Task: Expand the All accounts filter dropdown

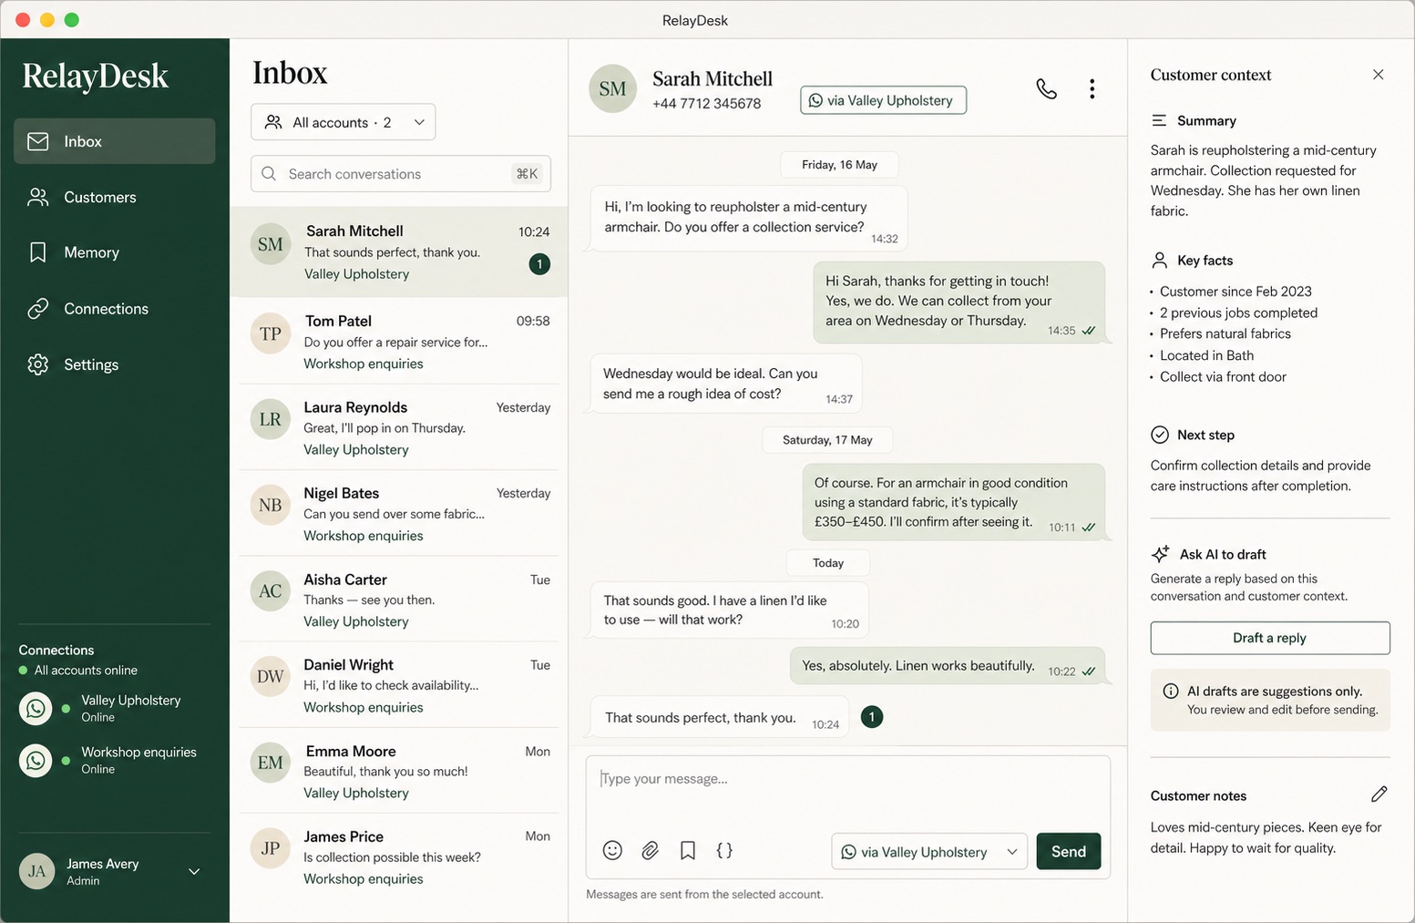Action: pyautogui.click(x=343, y=122)
